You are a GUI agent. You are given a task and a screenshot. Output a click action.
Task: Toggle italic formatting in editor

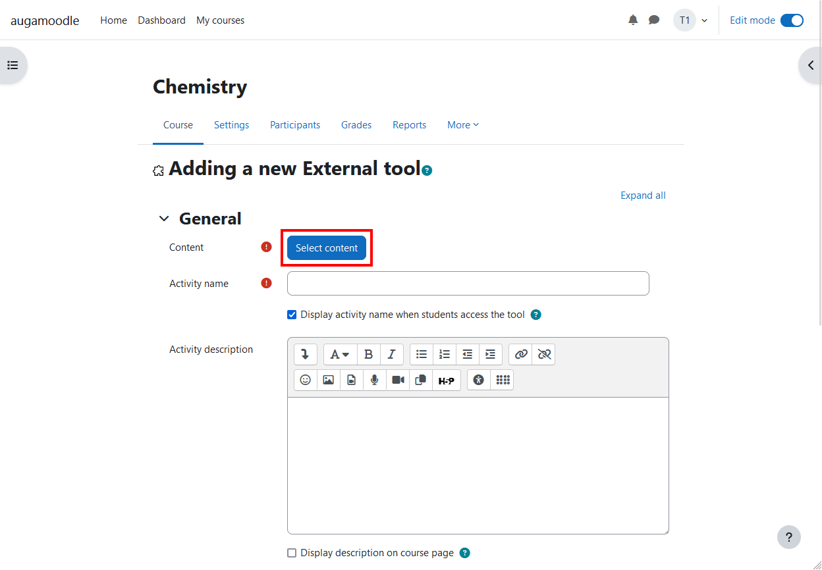pyautogui.click(x=391, y=354)
